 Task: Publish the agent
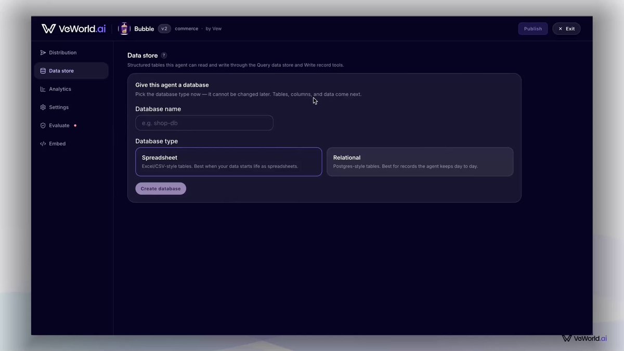[x=533, y=29]
